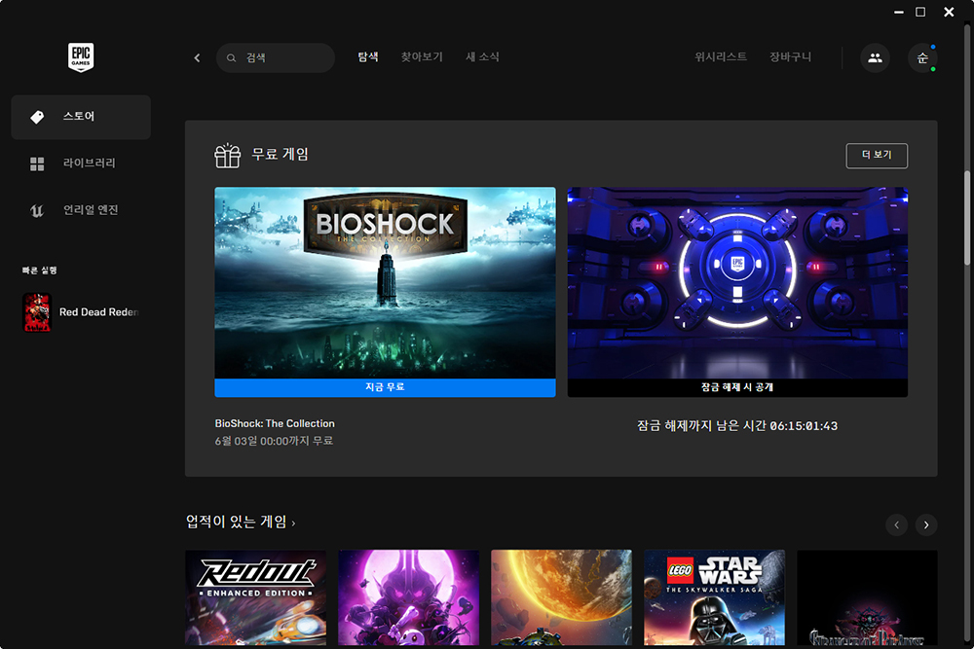Viewport: 974px width, 649px height.
Task: Switch to the 찾아보기 tab
Action: (422, 57)
